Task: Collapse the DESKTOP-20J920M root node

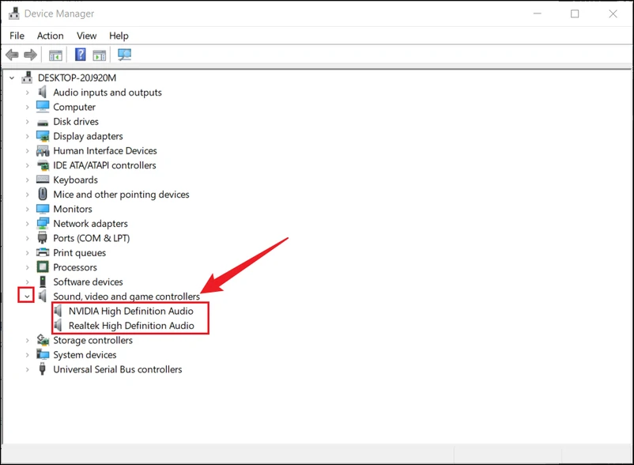Action: [12, 77]
